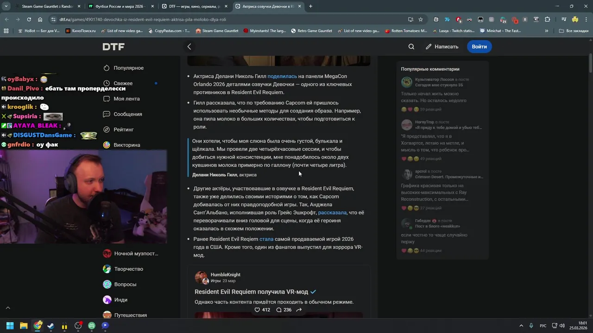Follow the 'рассказала' link in article

coord(332,213)
